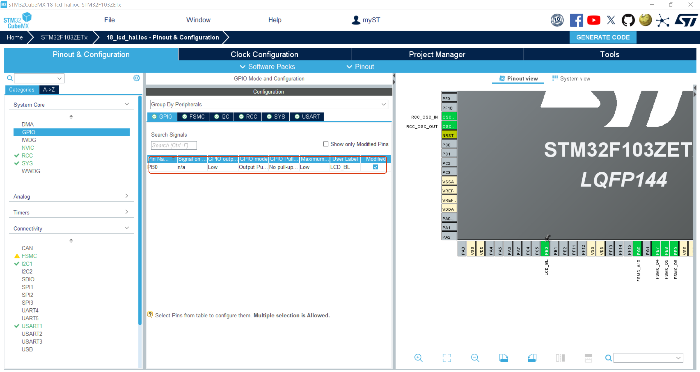Switch to Clock Configuration tab
700x372 pixels.
264,54
